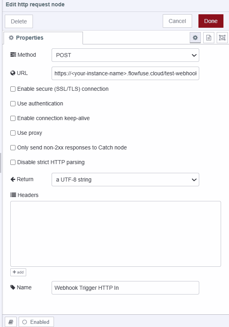Open the Method dropdown showing POST
This screenshot has height=327, width=229.
pos(125,55)
